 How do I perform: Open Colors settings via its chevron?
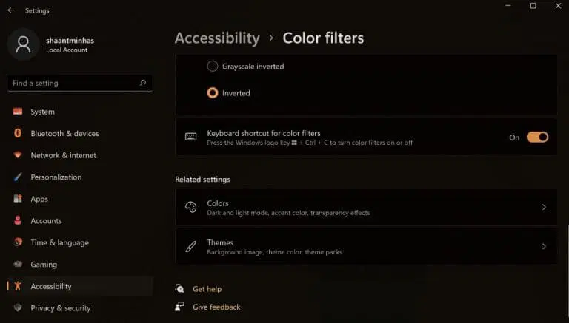(544, 208)
